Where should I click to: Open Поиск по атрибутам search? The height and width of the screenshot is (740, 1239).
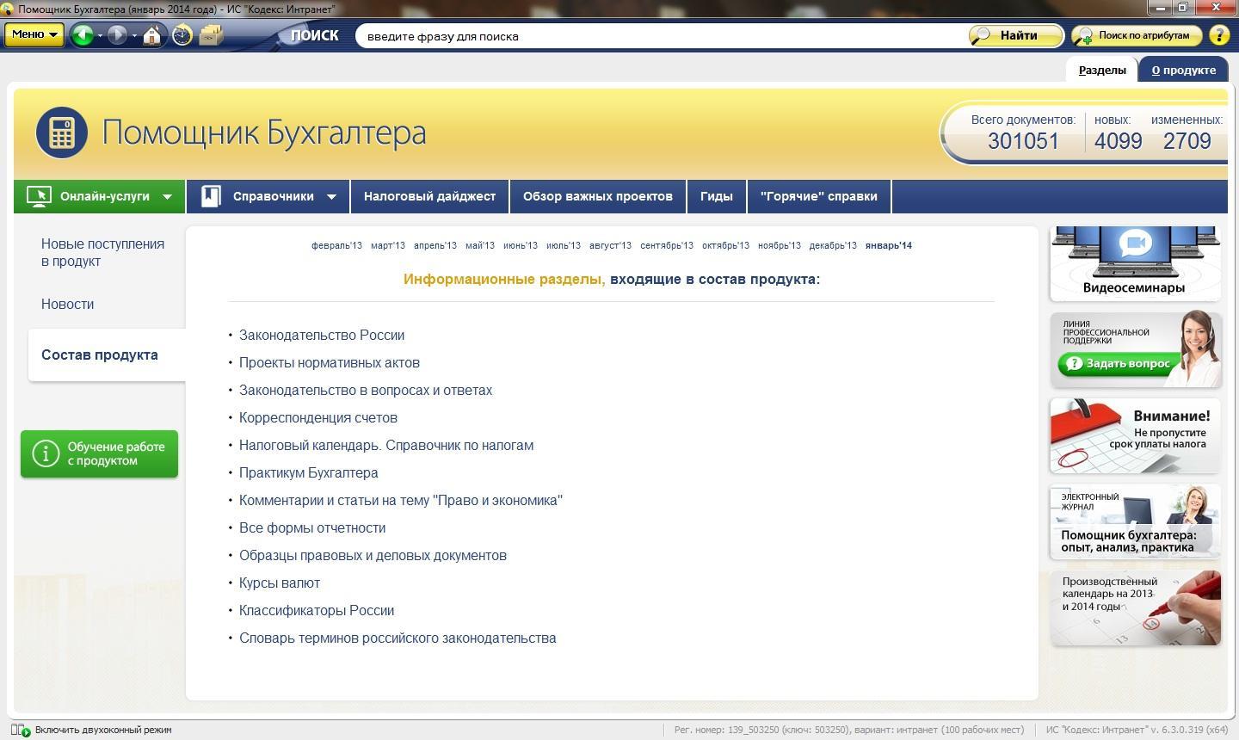pyautogui.click(x=1136, y=35)
